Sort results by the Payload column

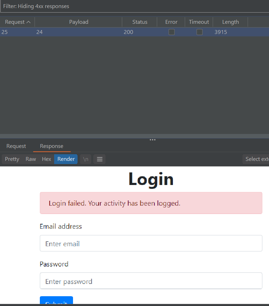pos(79,22)
